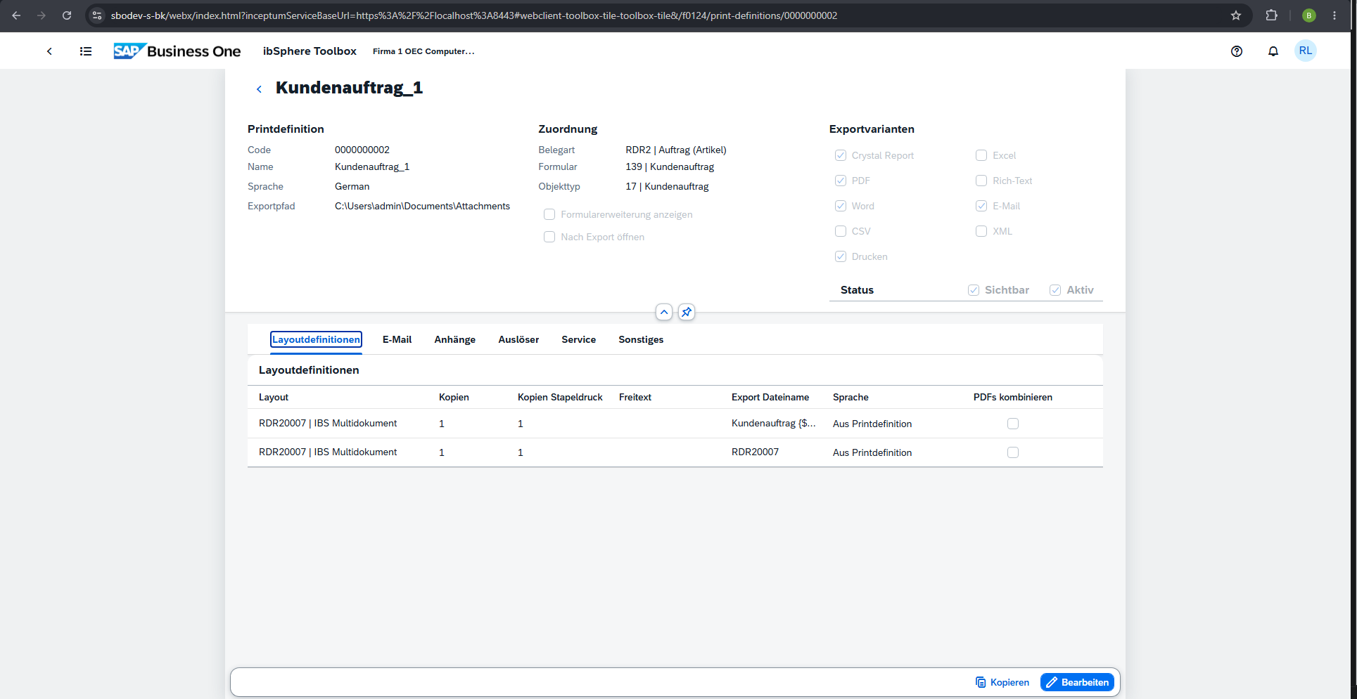Toggle PDFs kombinieren for RDR20007 filename row
The width and height of the screenshot is (1357, 699).
click(x=1013, y=452)
